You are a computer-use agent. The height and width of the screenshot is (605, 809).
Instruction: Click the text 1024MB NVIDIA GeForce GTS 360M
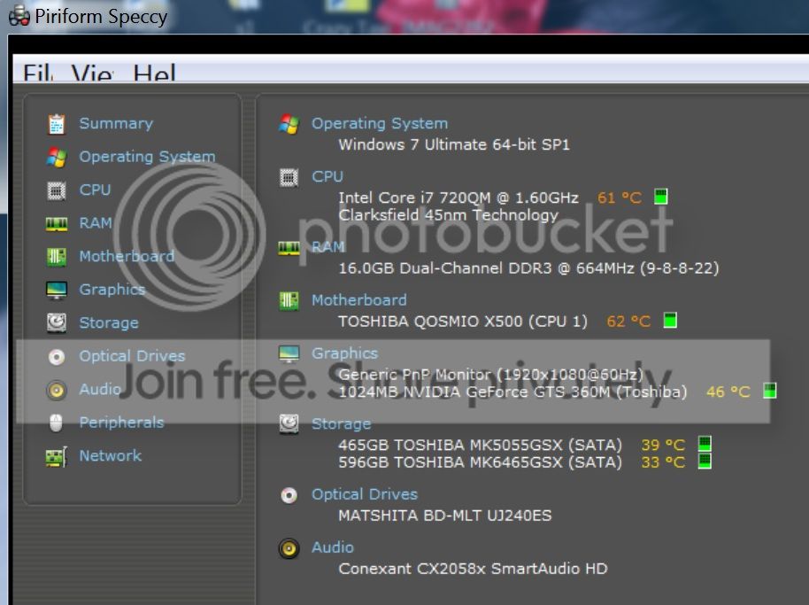[474, 392]
